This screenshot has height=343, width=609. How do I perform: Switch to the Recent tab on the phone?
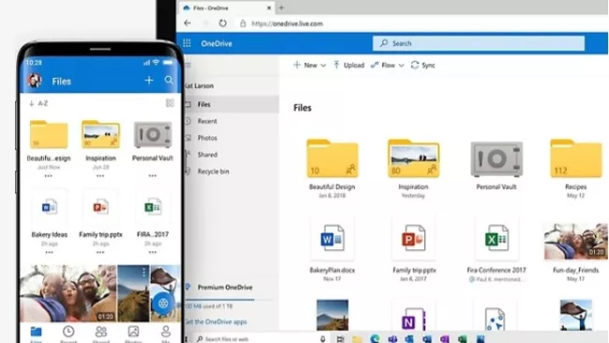pyautogui.click(x=68, y=334)
